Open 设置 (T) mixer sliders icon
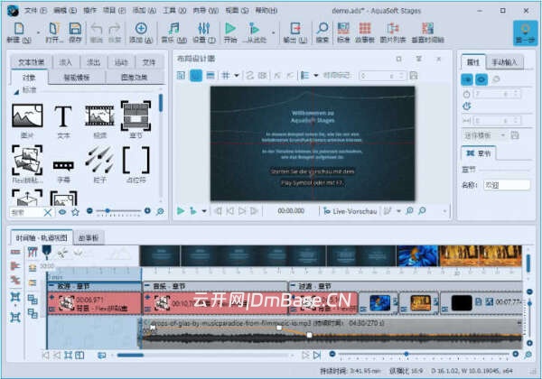 click(x=204, y=32)
